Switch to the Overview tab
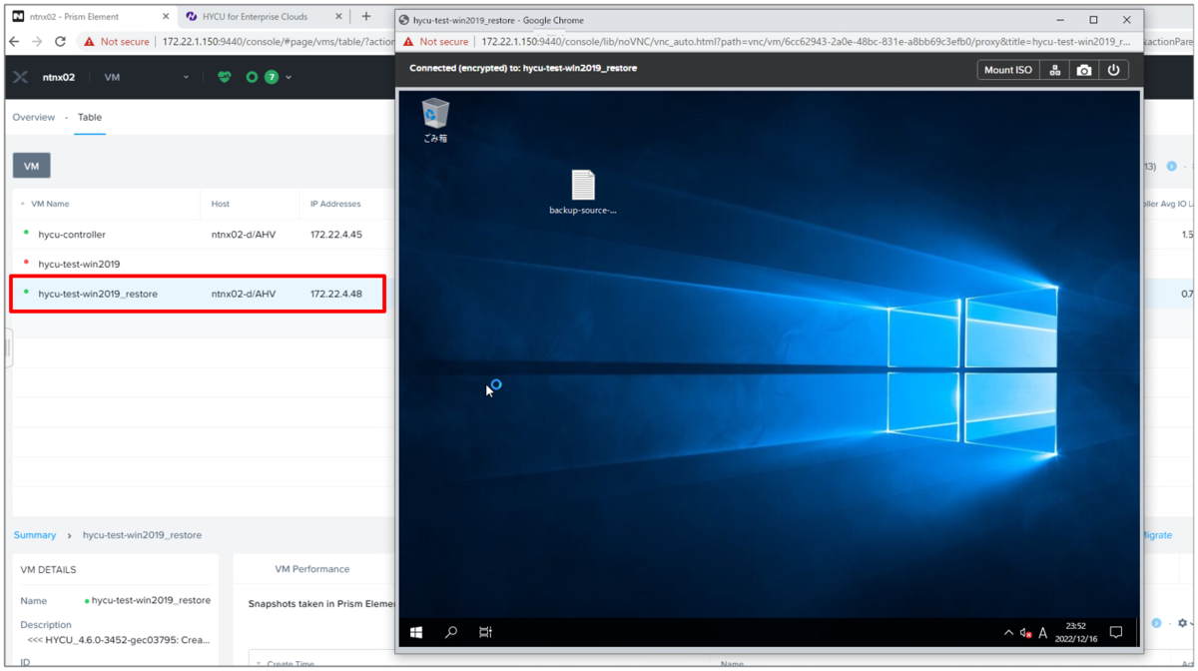This screenshot has width=1198, height=671. (x=34, y=117)
